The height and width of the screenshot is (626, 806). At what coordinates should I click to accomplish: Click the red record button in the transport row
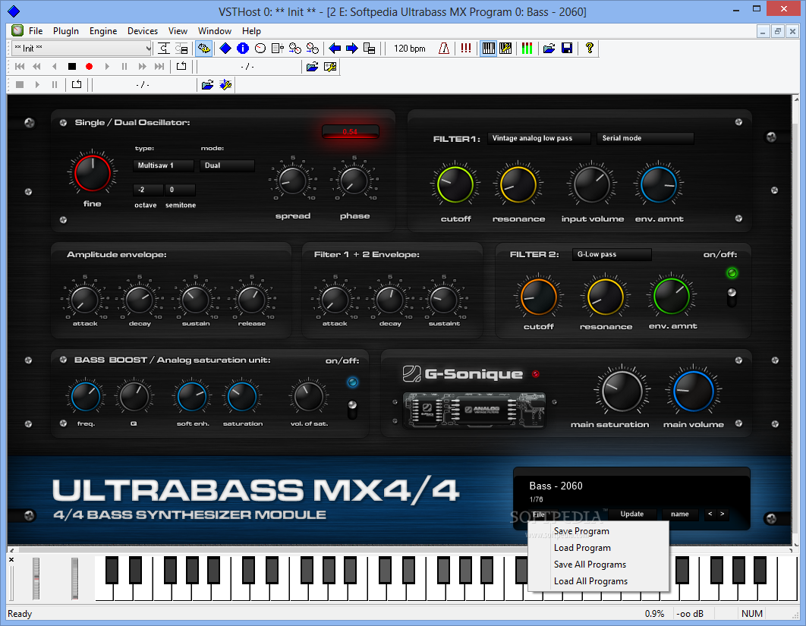pos(89,66)
